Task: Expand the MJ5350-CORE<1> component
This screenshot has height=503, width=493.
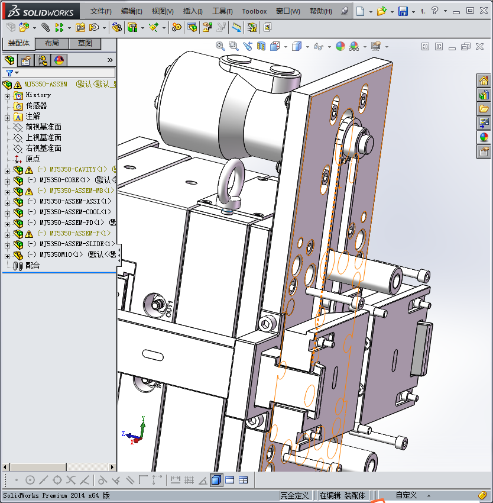Action: (7, 182)
